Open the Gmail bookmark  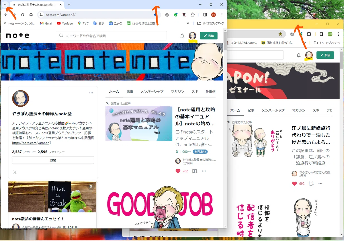46,23
